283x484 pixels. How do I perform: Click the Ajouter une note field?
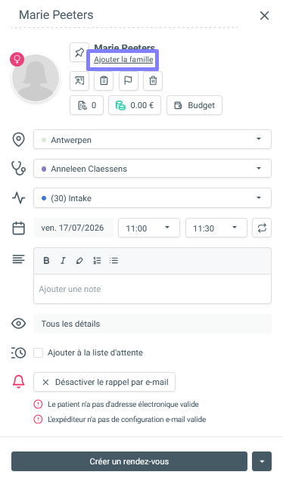(x=152, y=289)
